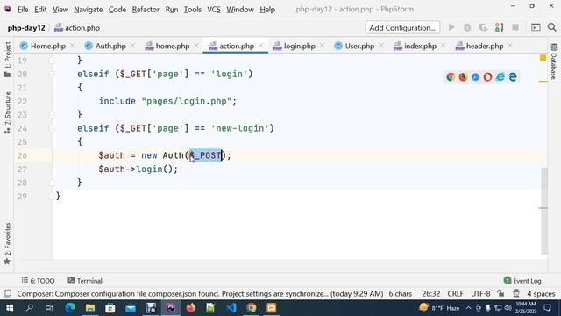Open the Database tool window
This screenshot has height=316, width=561.
[x=554, y=61]
